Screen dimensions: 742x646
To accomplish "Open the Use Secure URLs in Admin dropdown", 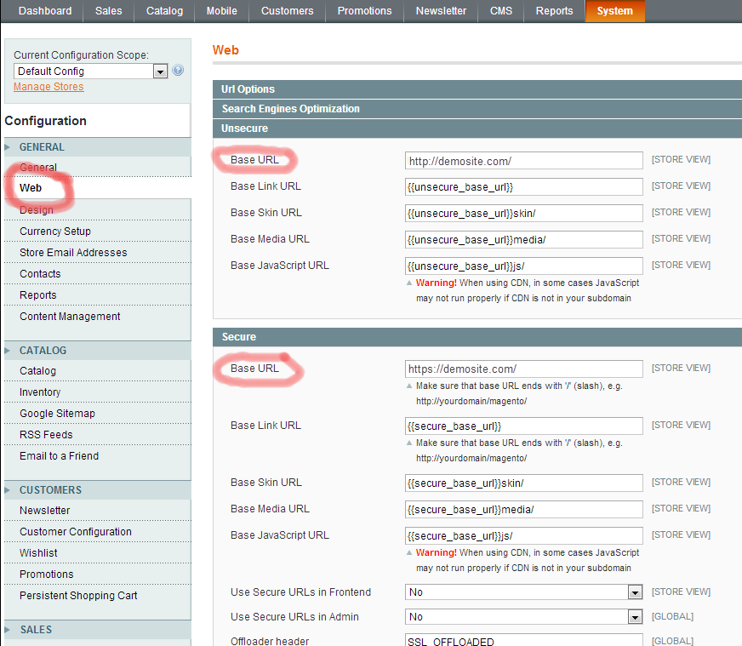I will click(523, 617).
